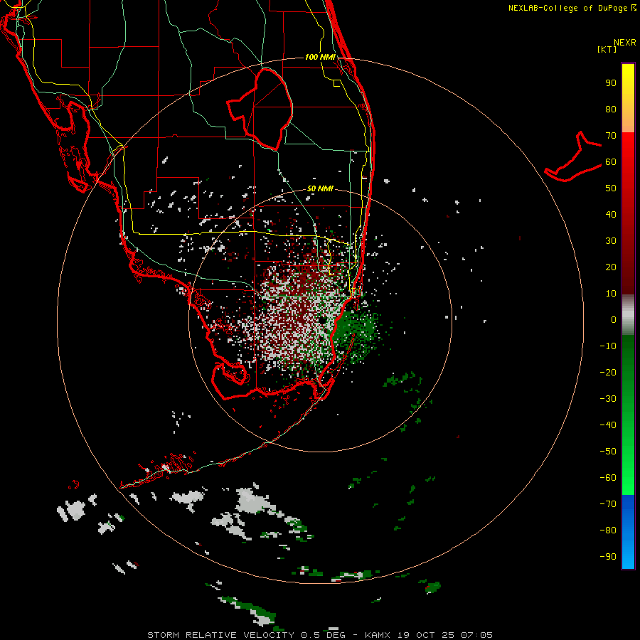Click the 50 NMI range ring label

point(320,188)
